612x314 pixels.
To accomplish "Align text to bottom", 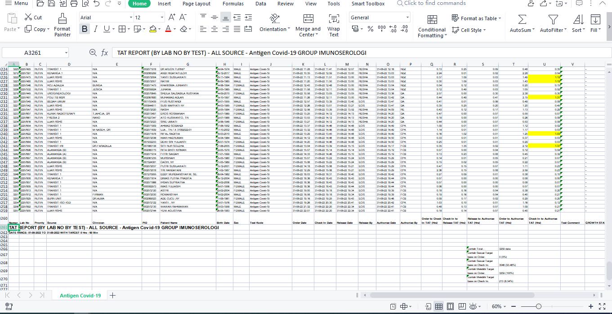I will 225,18.
